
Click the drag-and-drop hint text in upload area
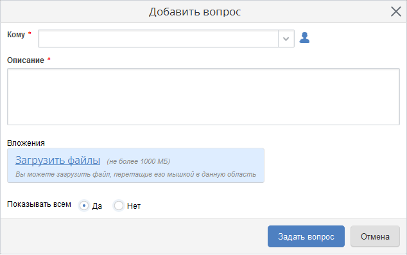[x=135, y=174]
